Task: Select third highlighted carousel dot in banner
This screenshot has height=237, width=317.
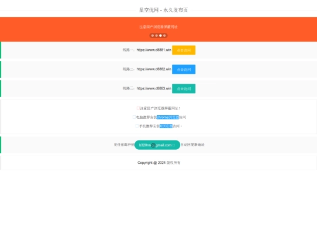Action: pos(160,36)
